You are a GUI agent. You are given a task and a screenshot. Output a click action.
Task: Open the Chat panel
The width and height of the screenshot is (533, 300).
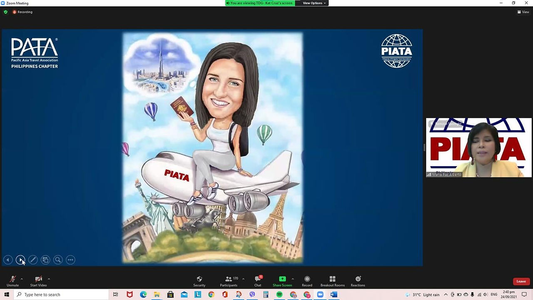[258, 281]
